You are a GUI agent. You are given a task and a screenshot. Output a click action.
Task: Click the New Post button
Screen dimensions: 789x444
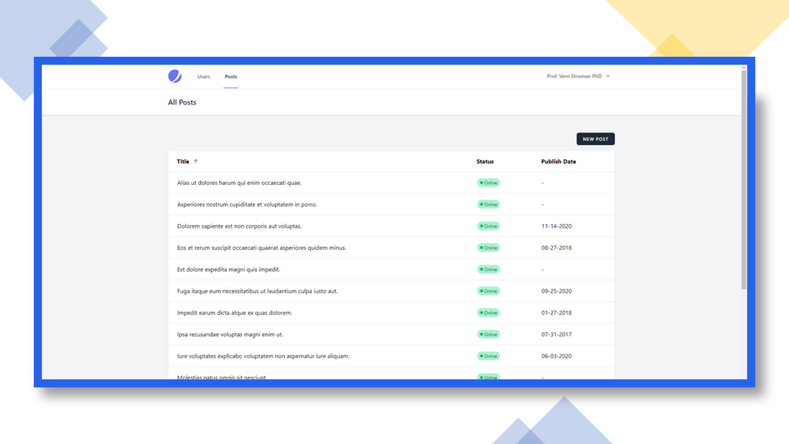[x=595, y=139]
